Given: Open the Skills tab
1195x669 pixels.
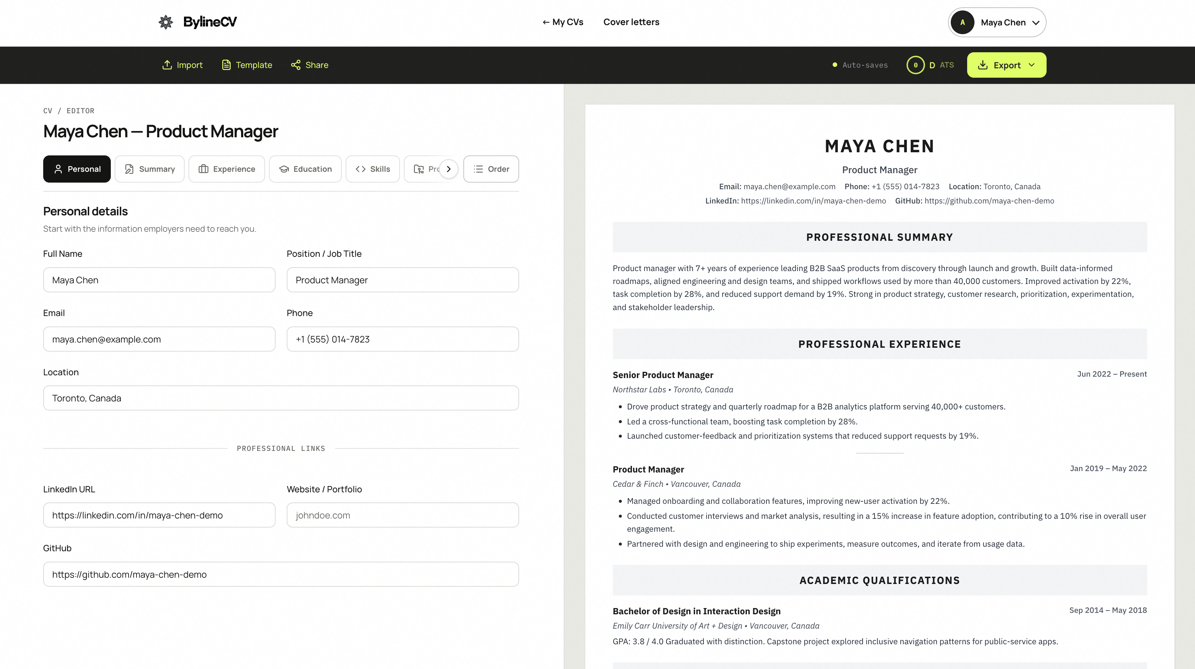Looking at the screenshot, I should click(x=372, y=169).
